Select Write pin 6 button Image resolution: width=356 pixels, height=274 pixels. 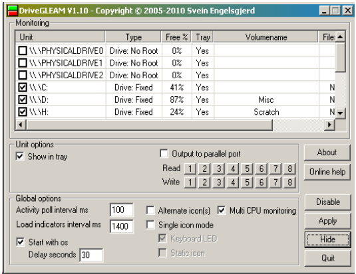pyautogui.click(x=262, y=182)
